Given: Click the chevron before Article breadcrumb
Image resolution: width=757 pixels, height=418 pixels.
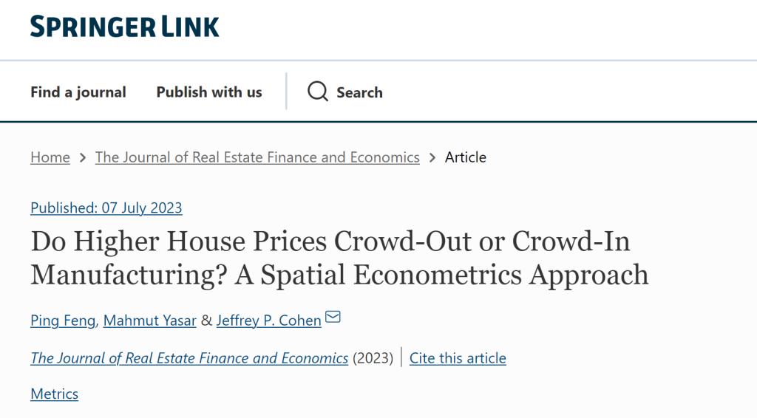Looking at the screenshot, I should pyautogui.click(x=432, y=157).
